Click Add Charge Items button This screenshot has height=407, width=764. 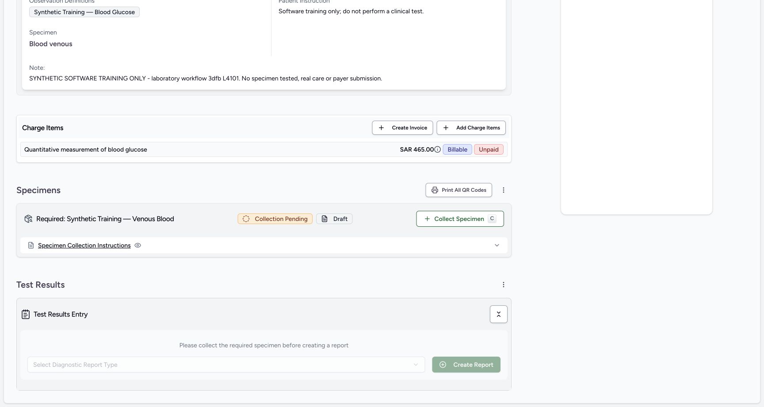[x=471, y=128]
